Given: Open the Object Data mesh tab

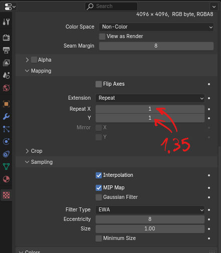Looking at the screenshot, I should (6, 166).
